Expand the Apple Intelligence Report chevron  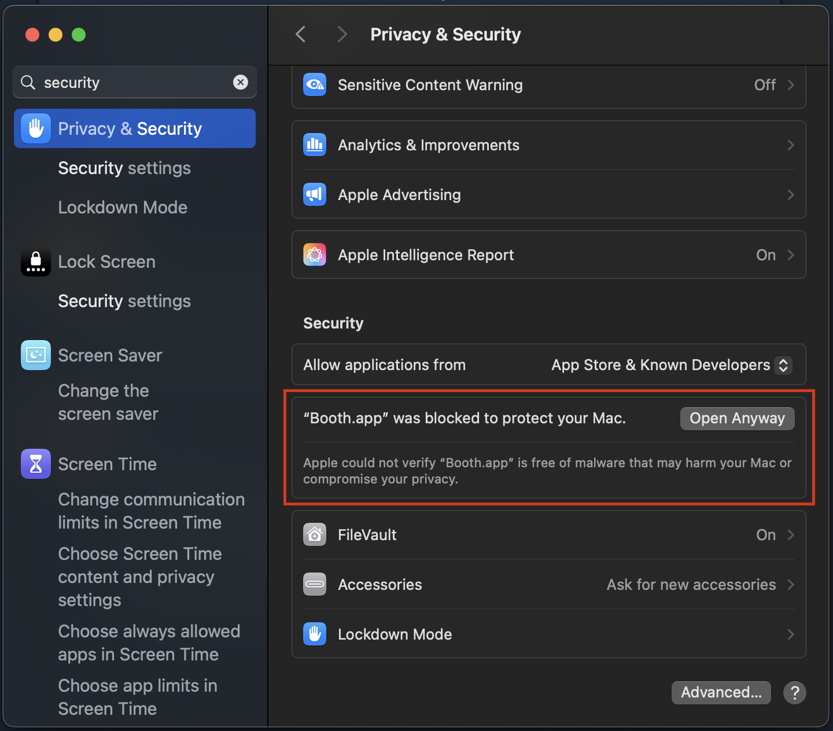pos(791,255)
